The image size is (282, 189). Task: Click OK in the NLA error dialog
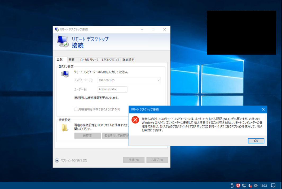(x=256, y=141)
